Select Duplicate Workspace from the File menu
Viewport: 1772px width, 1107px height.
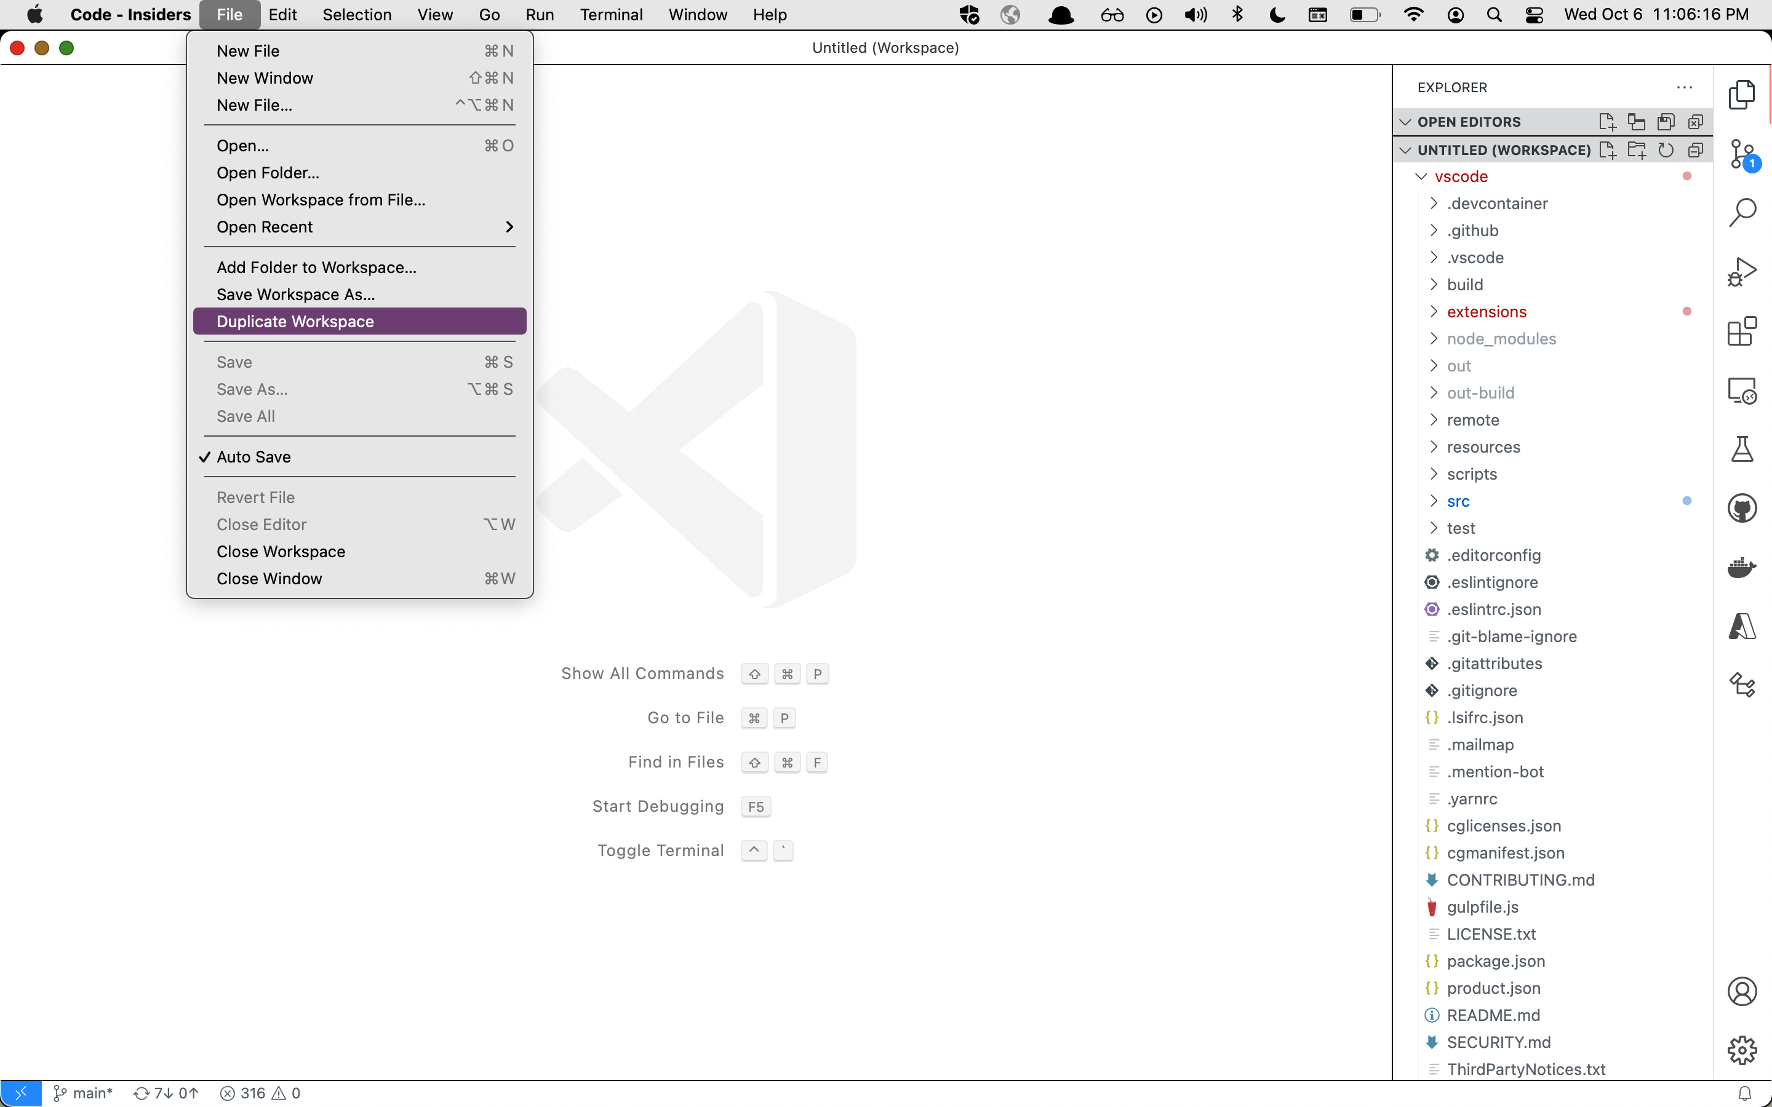point(293,320)
